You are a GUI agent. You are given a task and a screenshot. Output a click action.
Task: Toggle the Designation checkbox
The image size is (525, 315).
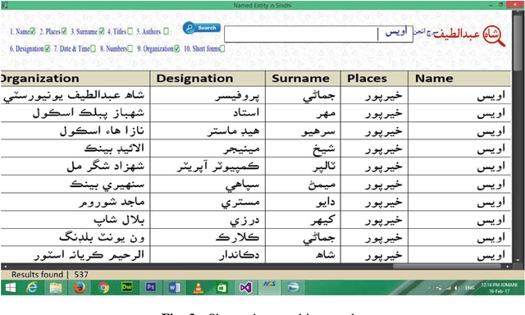pyautogui.click(x=48, y=48)
